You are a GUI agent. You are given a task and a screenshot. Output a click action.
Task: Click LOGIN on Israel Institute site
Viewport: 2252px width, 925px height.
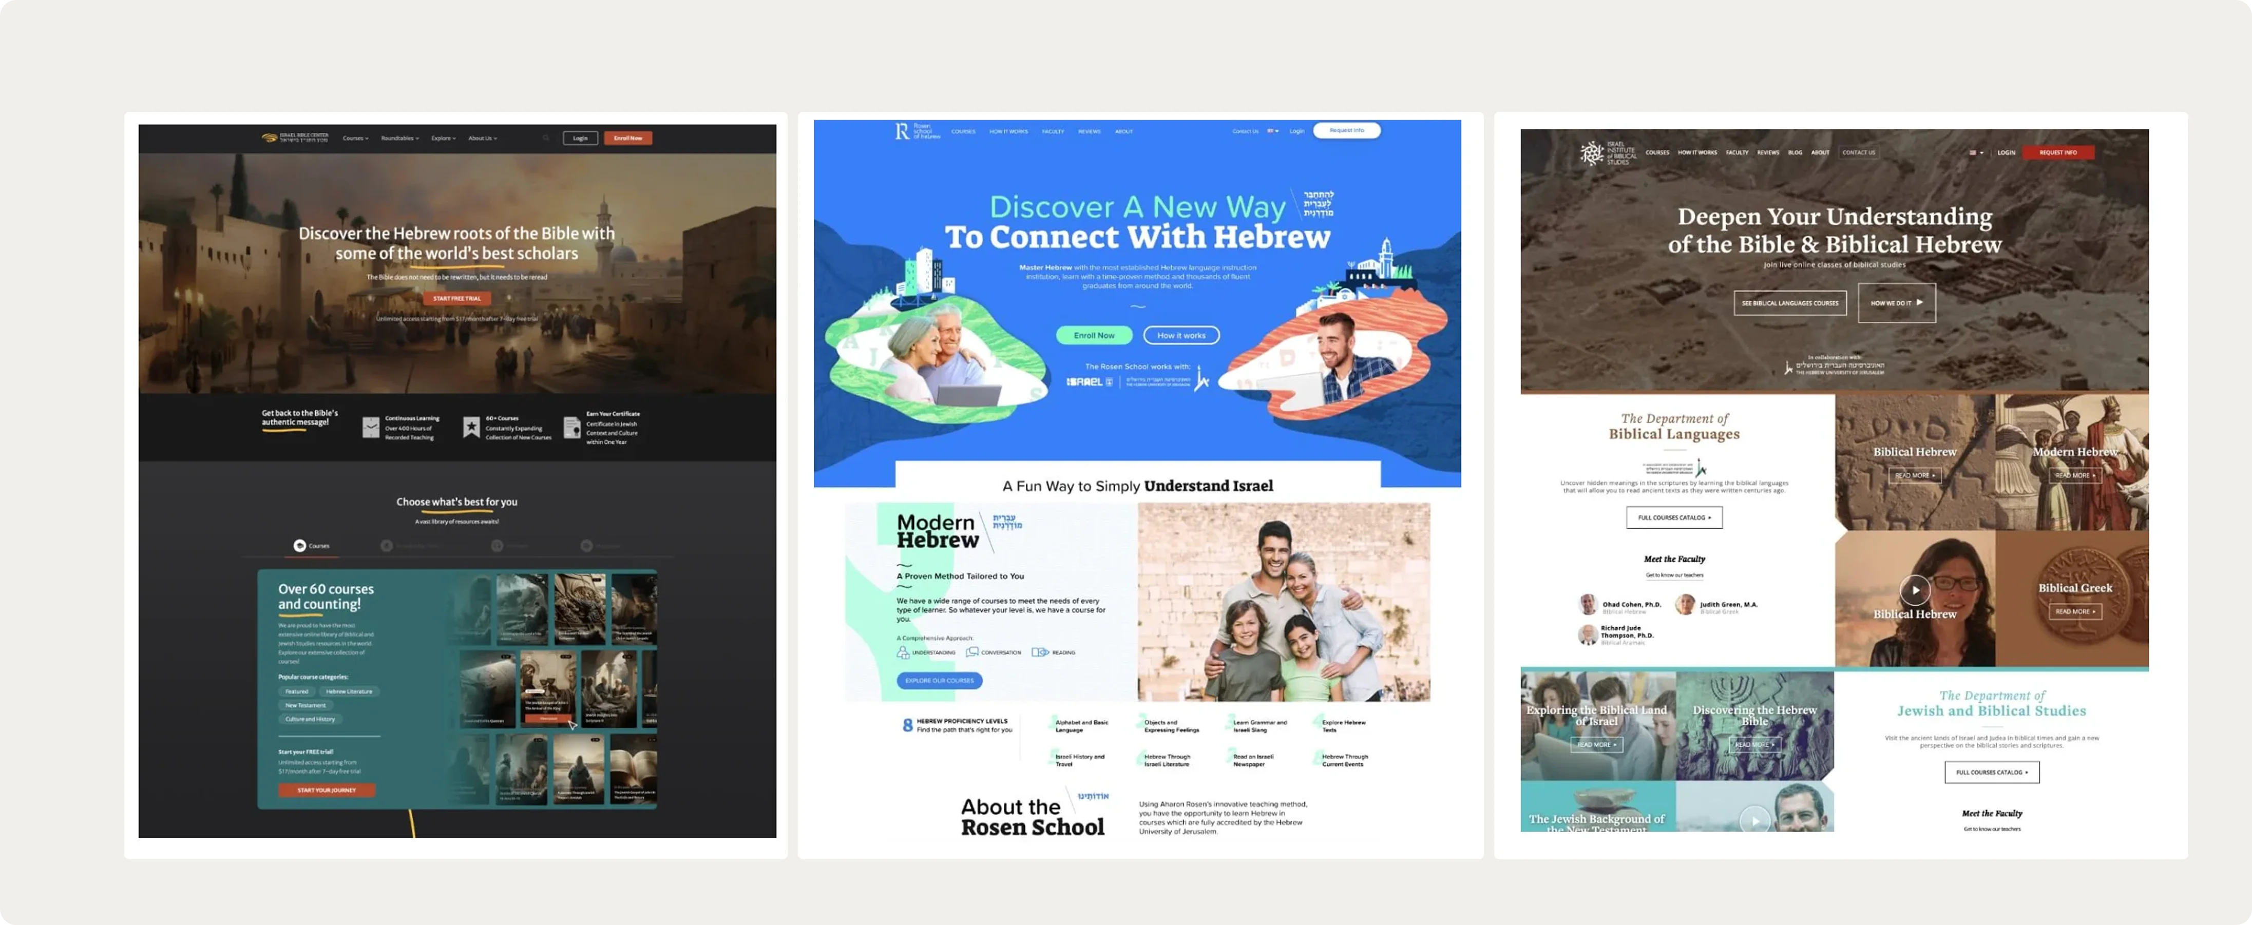(2007, 153)
